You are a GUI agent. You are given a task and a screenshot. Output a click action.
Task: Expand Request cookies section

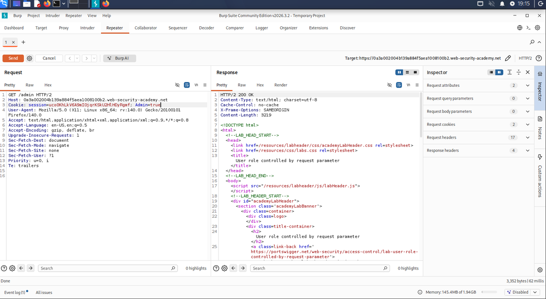coord(527,124)
